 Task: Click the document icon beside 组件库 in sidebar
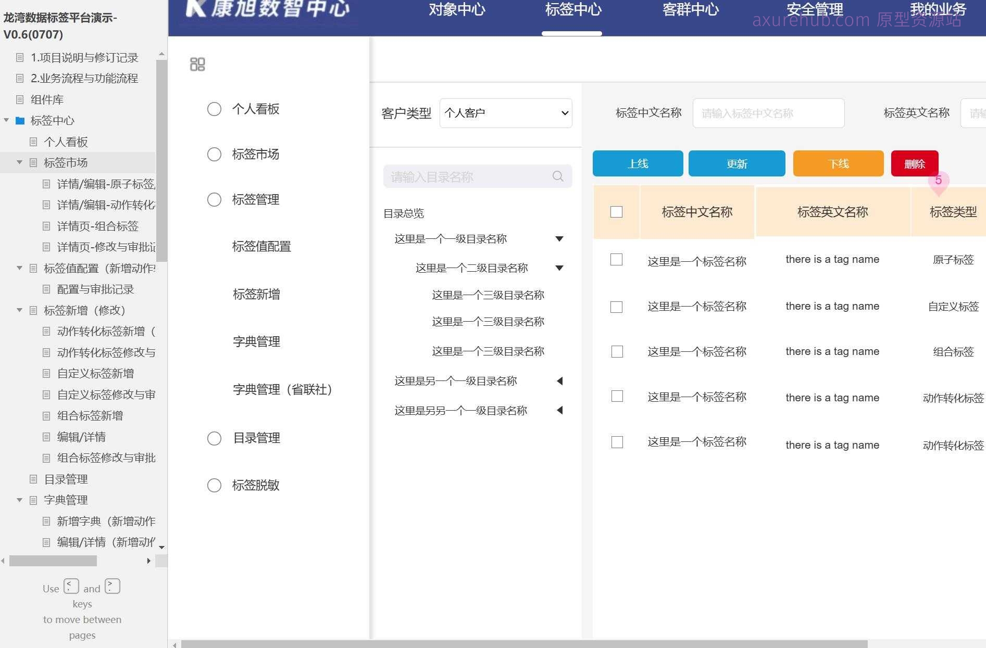pos(19,99)
